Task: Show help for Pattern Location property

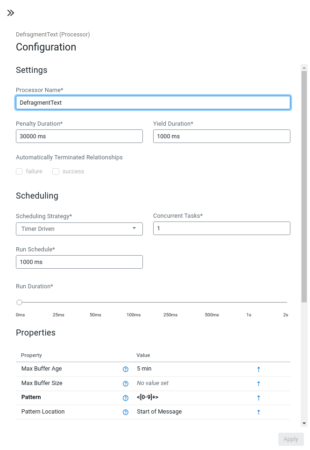Action: pos(125,412)
